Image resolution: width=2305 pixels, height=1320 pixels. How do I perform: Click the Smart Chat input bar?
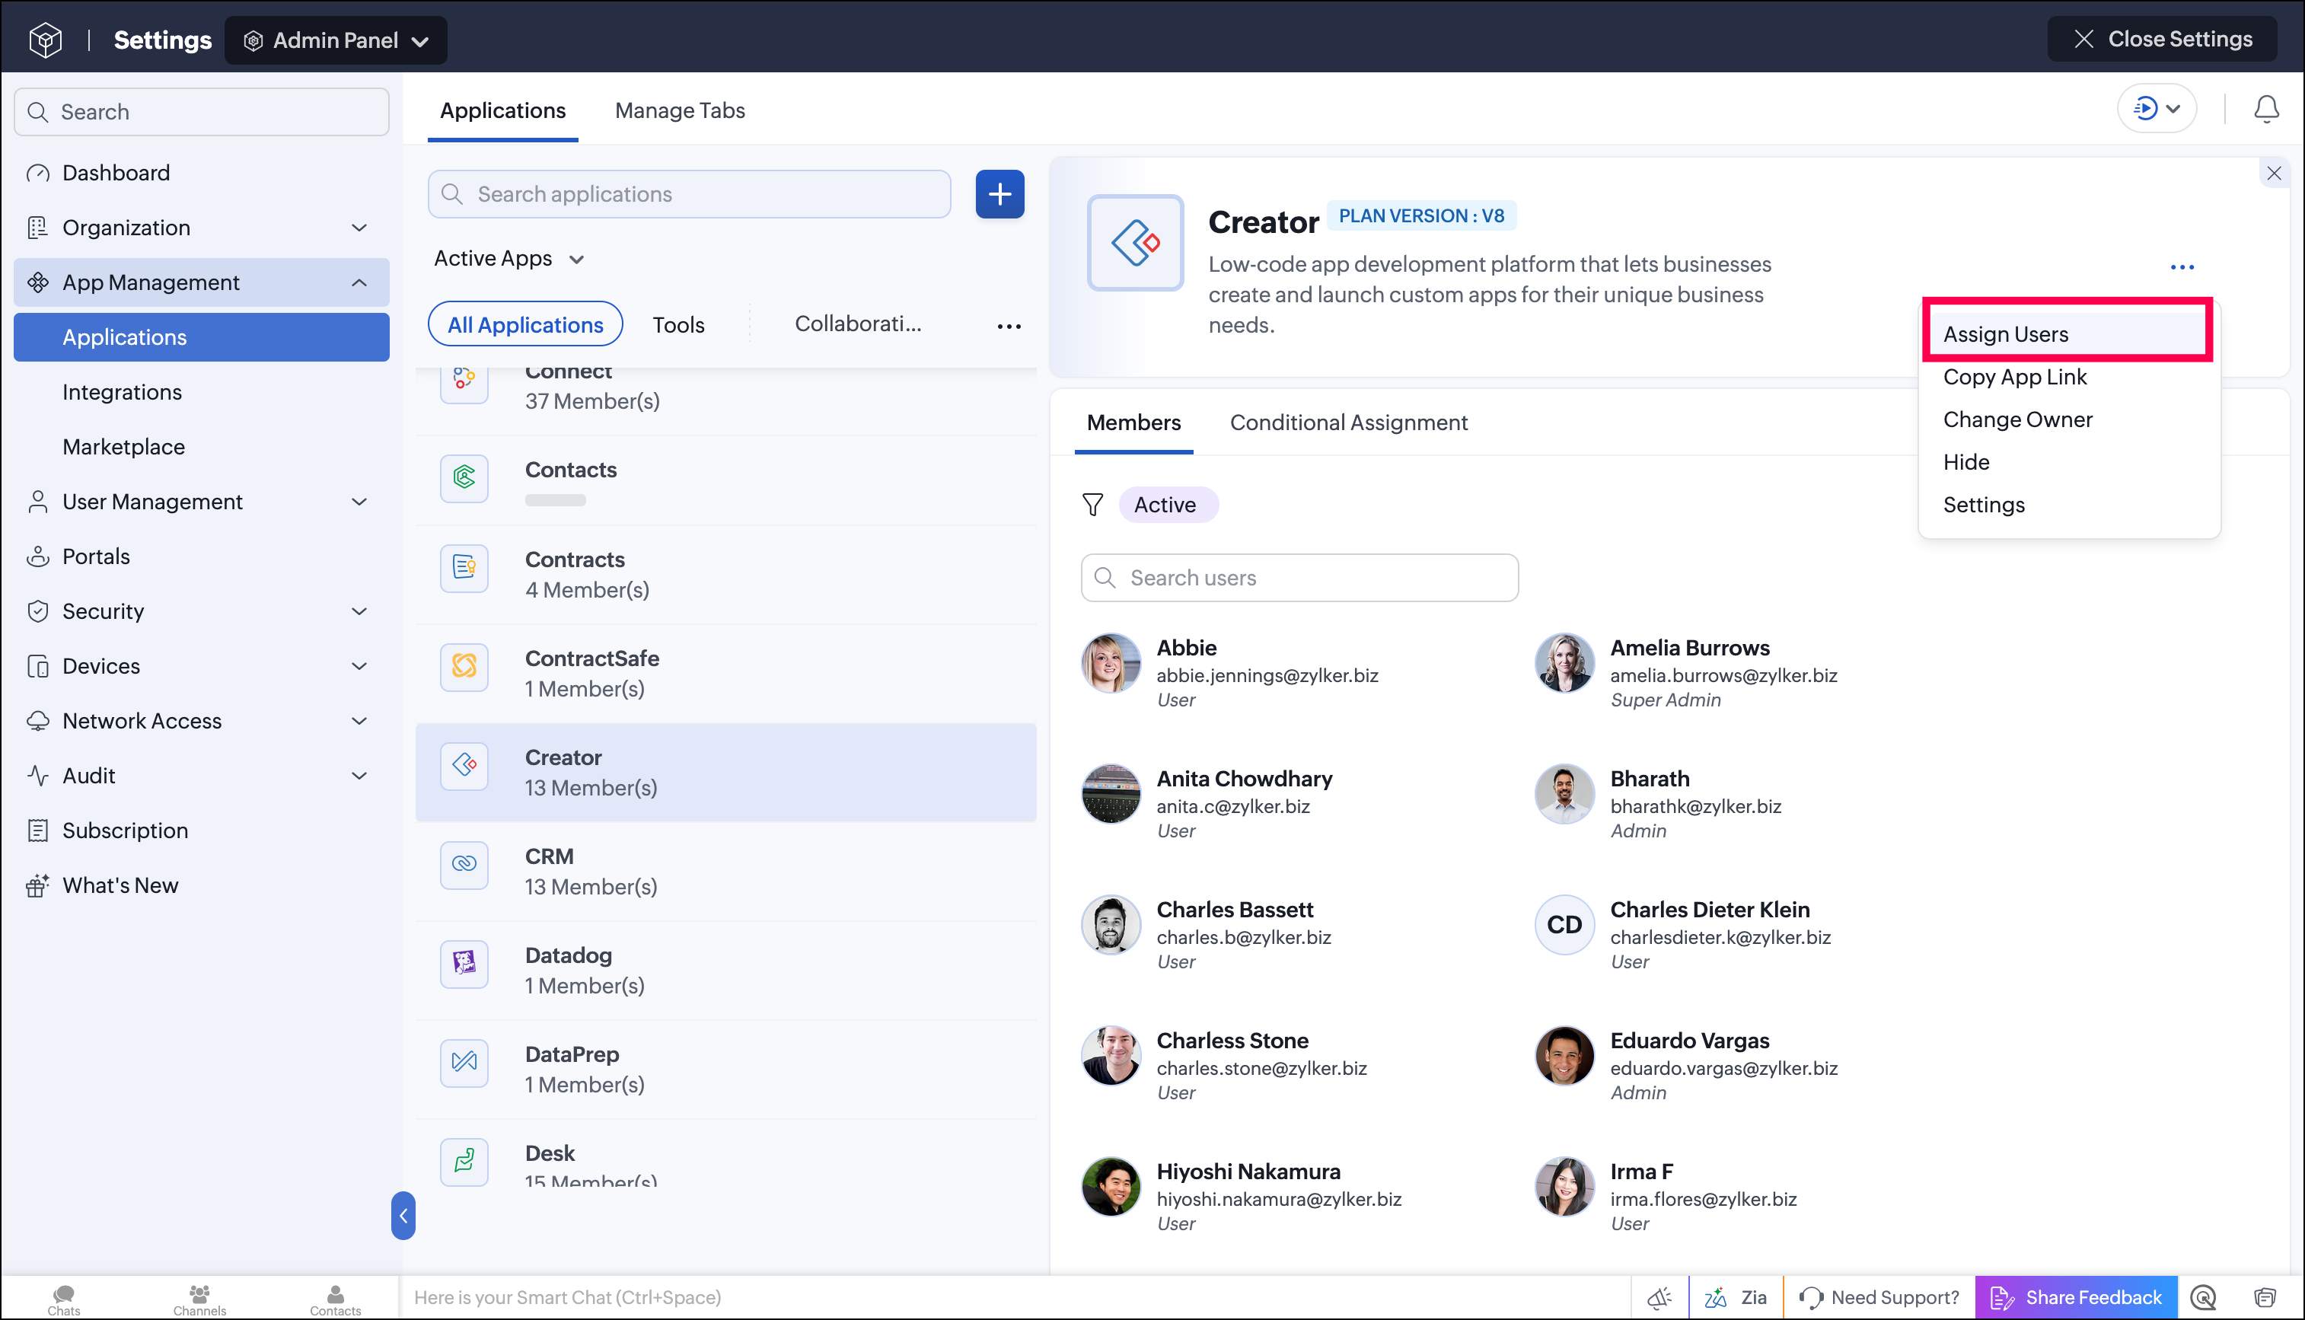pos(1015,1297)
